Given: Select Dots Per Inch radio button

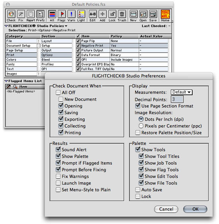Looking at the screenshot, I should click(141, 119).
